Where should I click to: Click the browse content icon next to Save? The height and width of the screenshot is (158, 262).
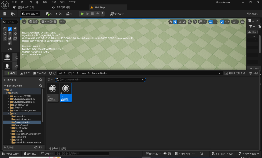point(13,14)
